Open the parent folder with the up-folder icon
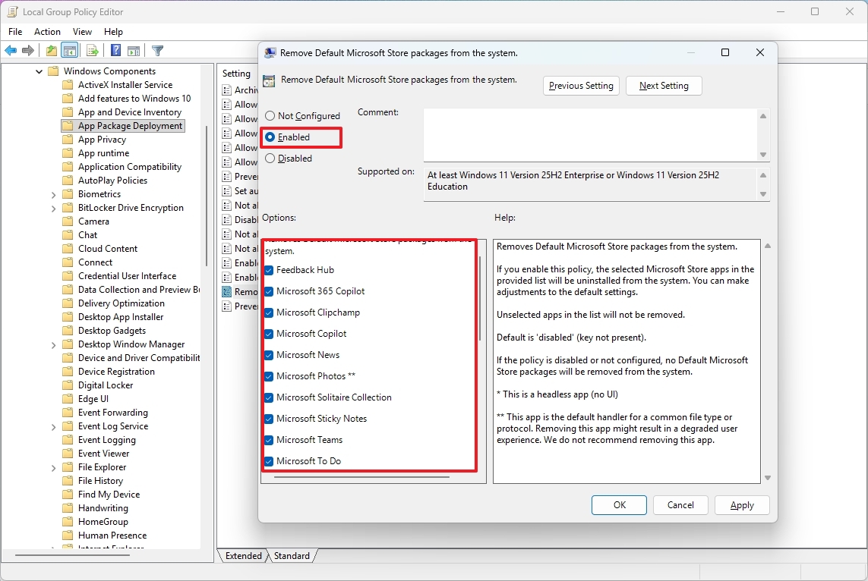Screen dimensions: 868x581 click(x=50, y=50)
